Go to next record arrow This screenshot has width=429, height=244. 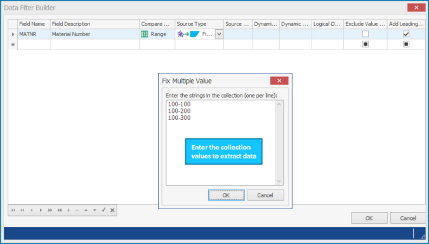41,210
